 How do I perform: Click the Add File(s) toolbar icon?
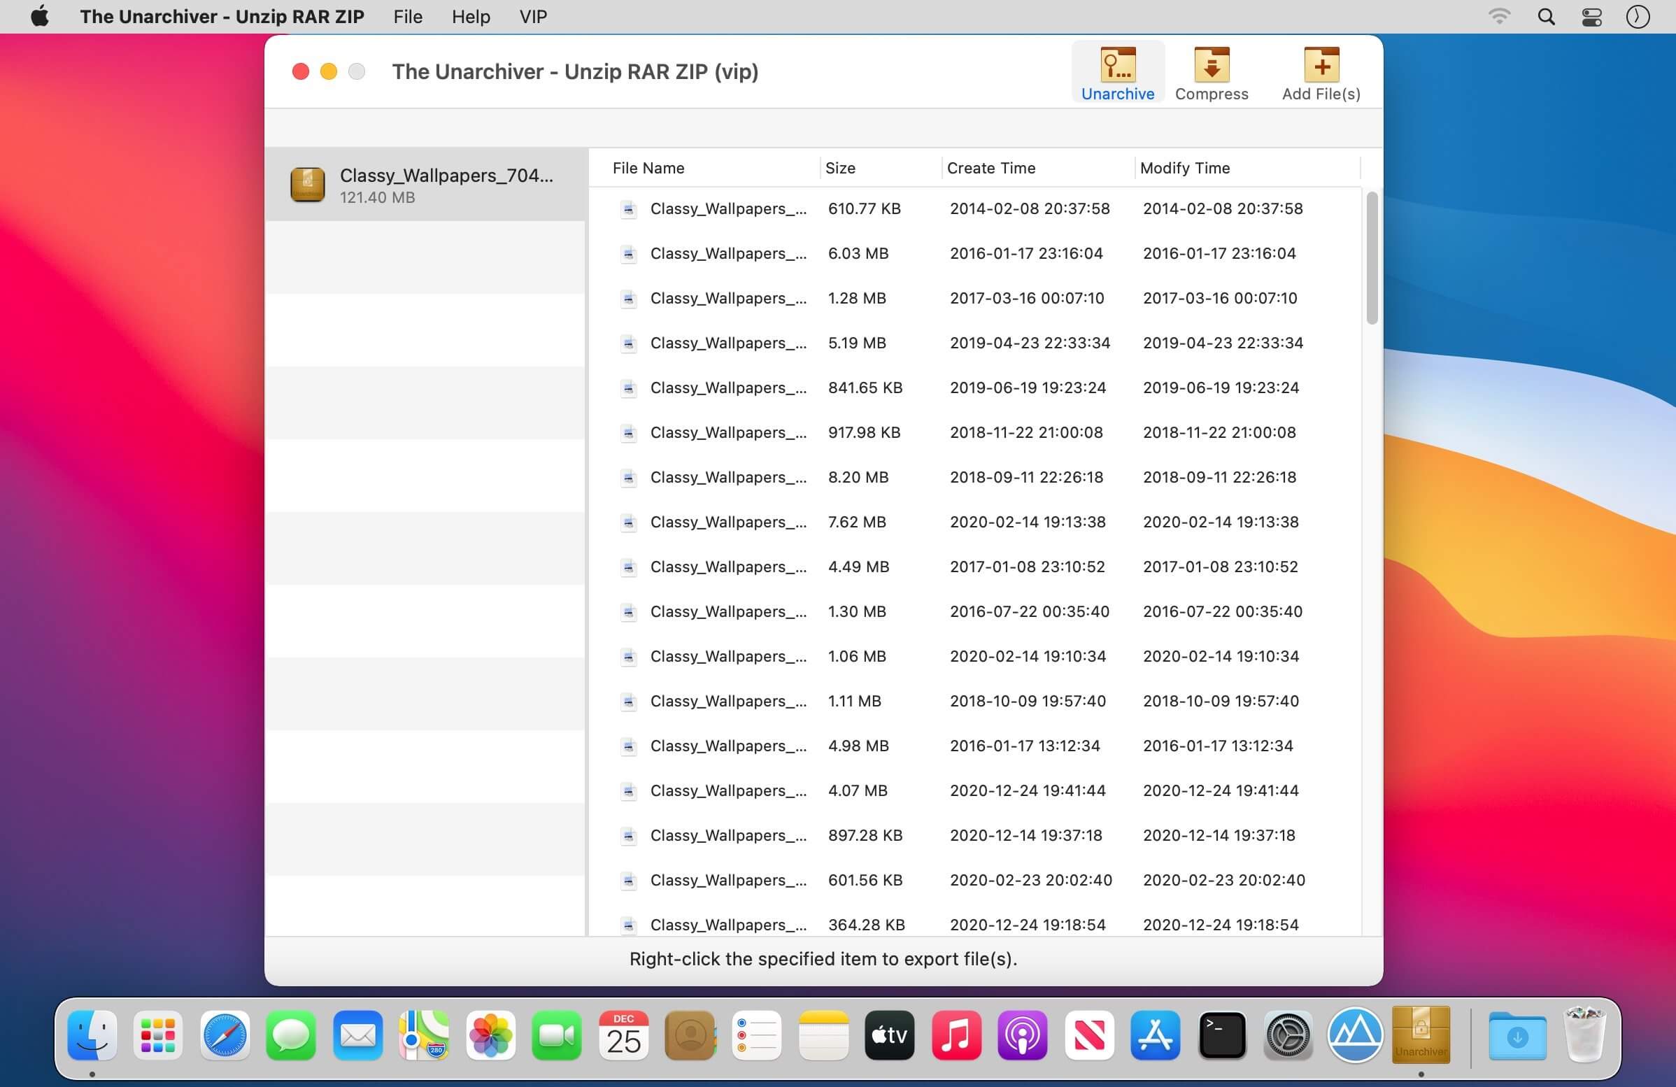(x=1321, y=72)
